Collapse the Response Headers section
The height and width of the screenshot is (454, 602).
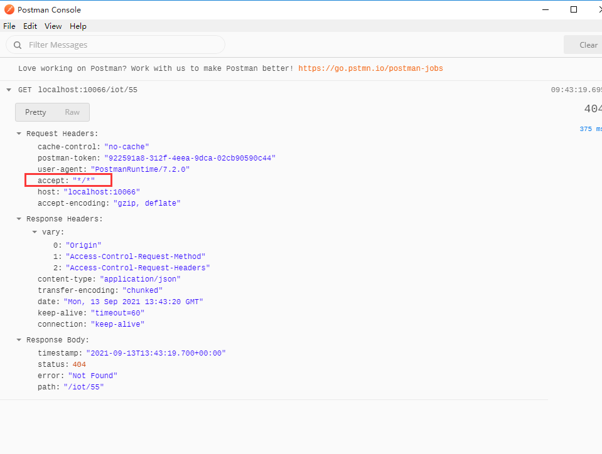(19, 219)
